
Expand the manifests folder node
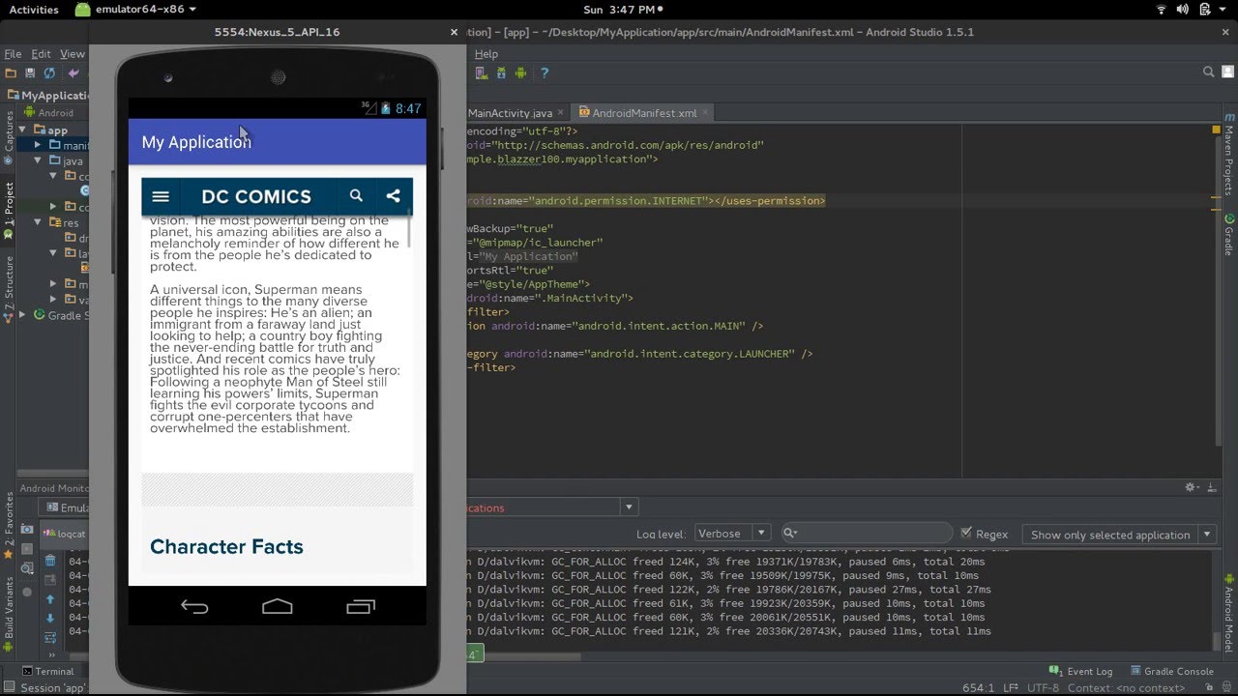pos(38,145)
